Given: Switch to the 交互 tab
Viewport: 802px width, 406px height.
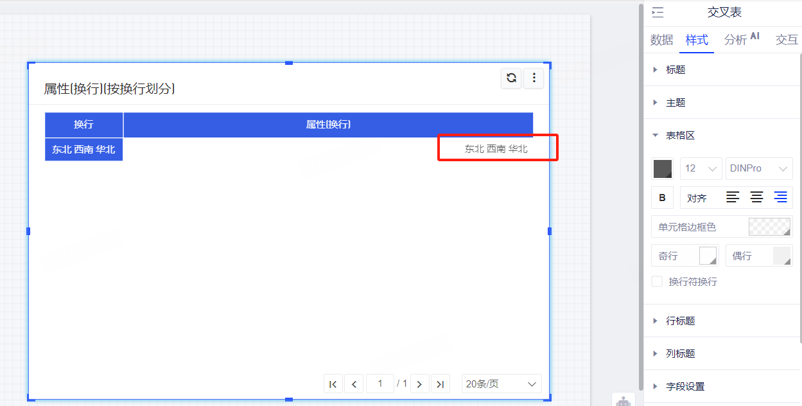Looking at the screenshot, I should (x=786, y=40).
